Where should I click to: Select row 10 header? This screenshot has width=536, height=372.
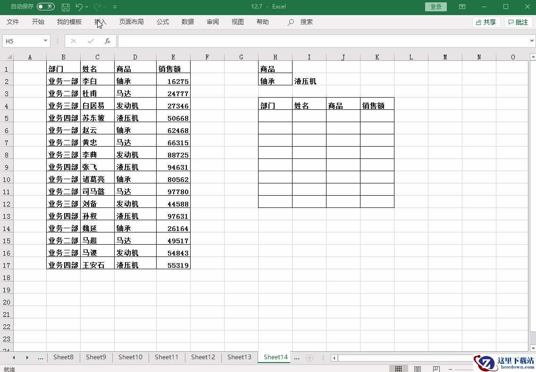[7, 179]
